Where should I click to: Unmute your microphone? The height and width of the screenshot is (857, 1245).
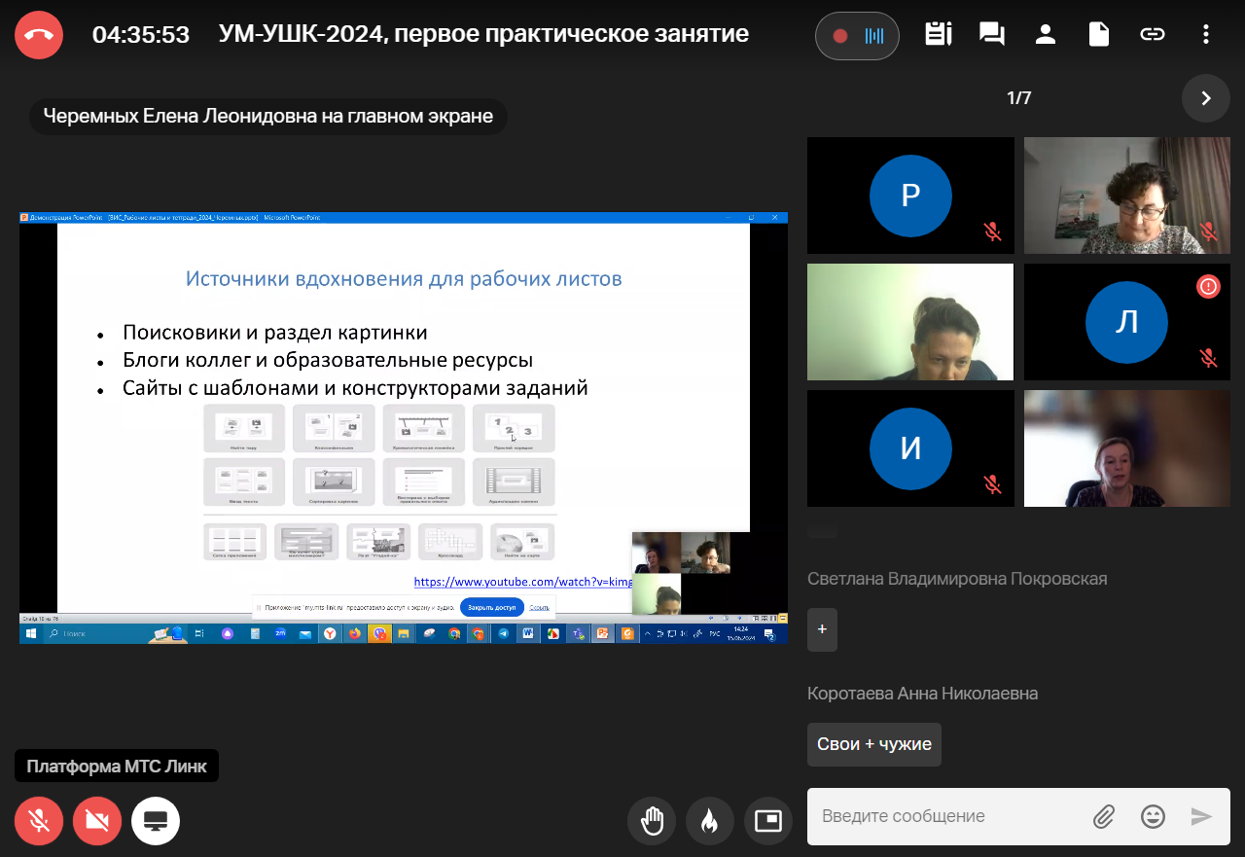click(x=39, y=821)
